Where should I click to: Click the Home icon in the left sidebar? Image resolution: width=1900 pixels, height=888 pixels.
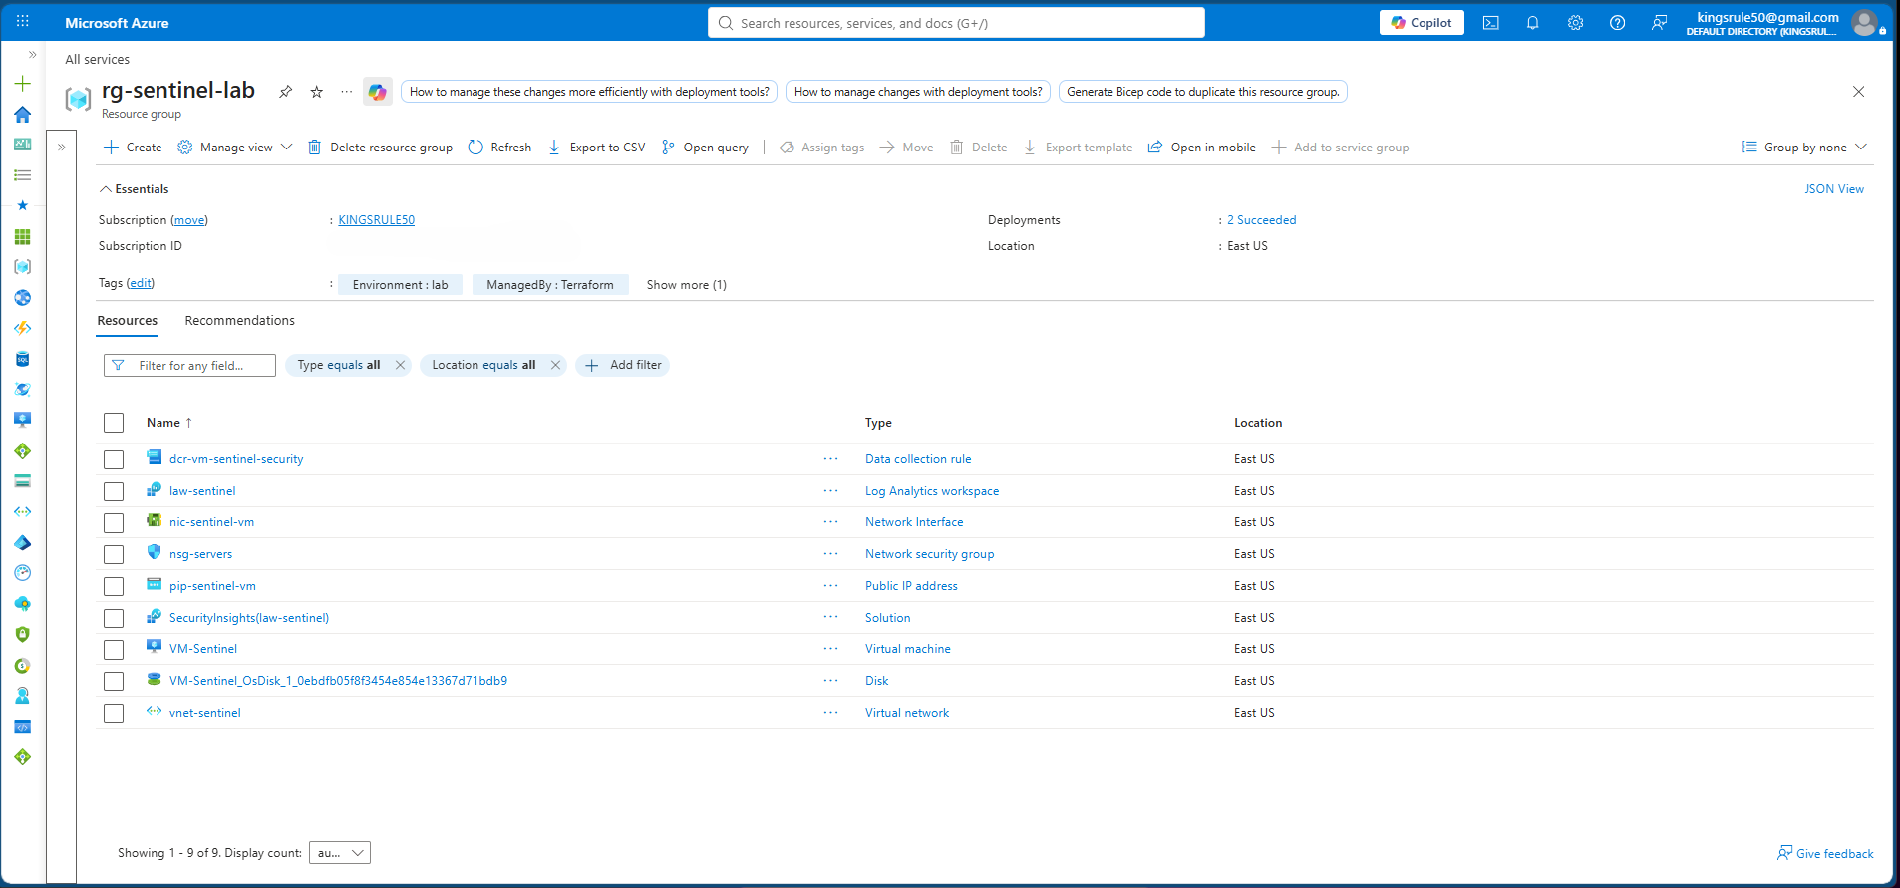[x=22, y=115]
